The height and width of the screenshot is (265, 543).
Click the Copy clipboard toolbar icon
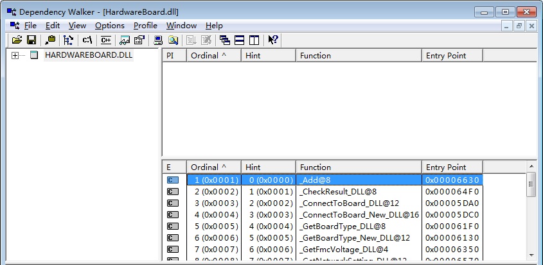point(50,40)
